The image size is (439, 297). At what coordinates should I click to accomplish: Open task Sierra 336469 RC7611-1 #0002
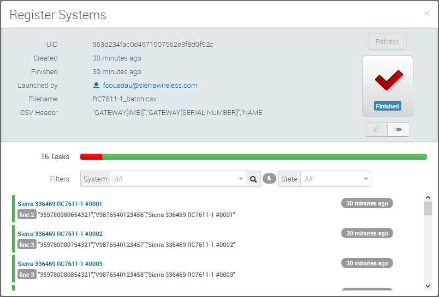click(x=60, y=234)
